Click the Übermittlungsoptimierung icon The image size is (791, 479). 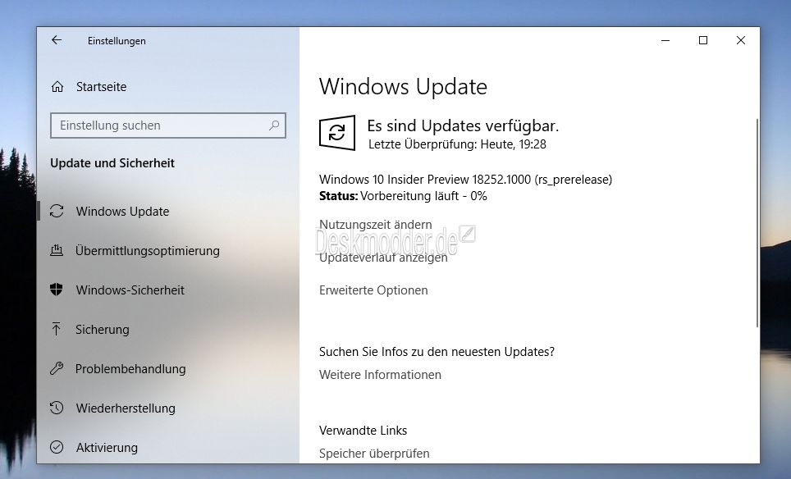coord(57,250)
